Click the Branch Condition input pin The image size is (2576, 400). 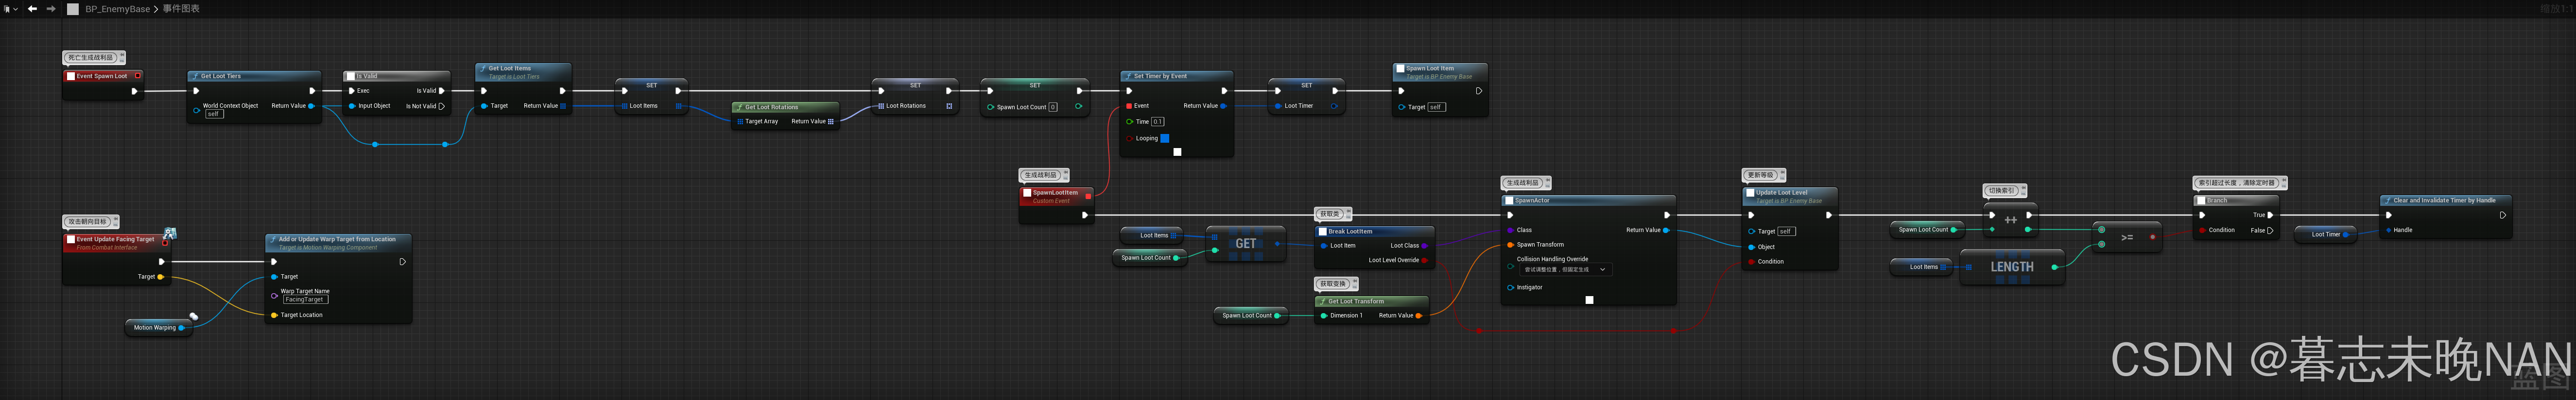tap(2202, 231)
